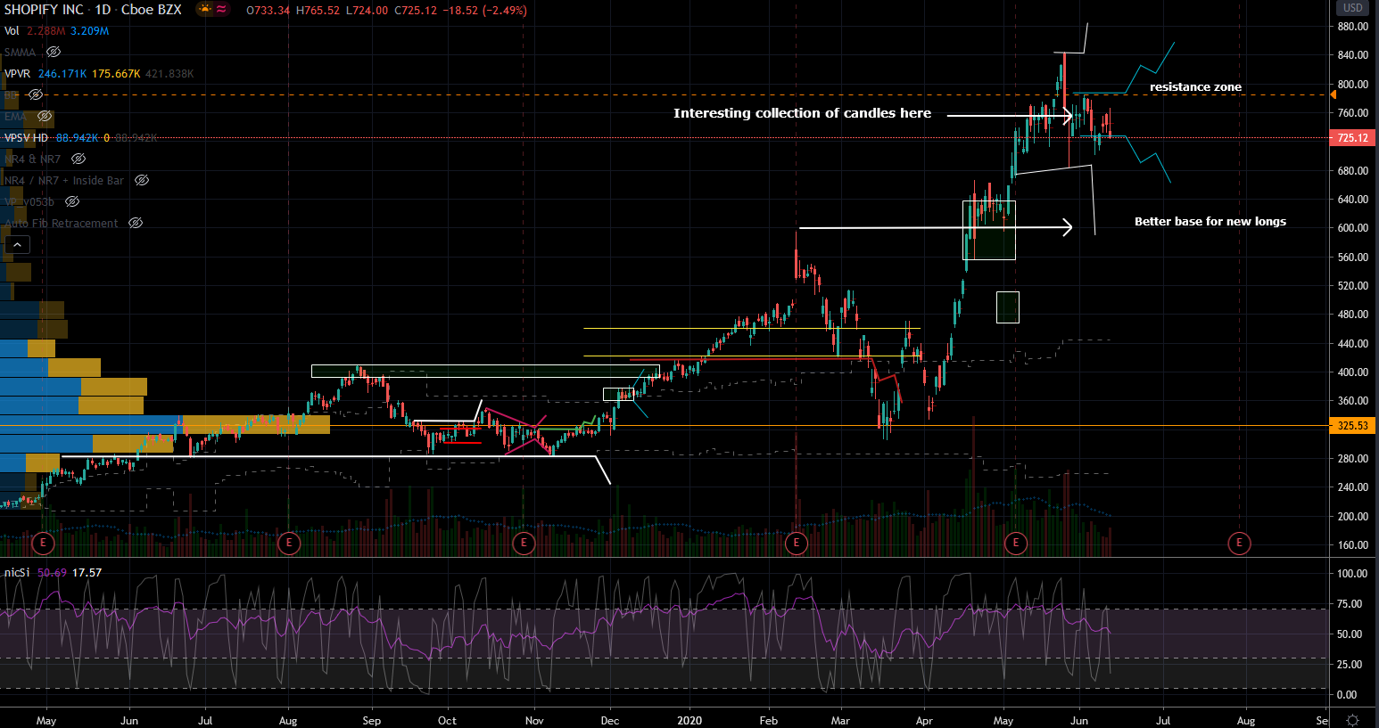Select the 'Interesting collection of candles here' text
The image size is (1379, 728).
click(x=802, y=113)
